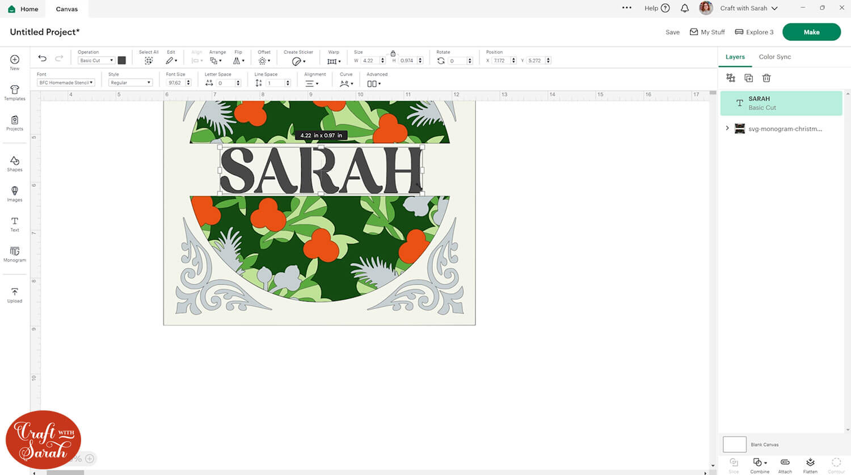Select the Text tool
Image resolution: width=851 pixels, height=475 pixels.
point(15,223)
